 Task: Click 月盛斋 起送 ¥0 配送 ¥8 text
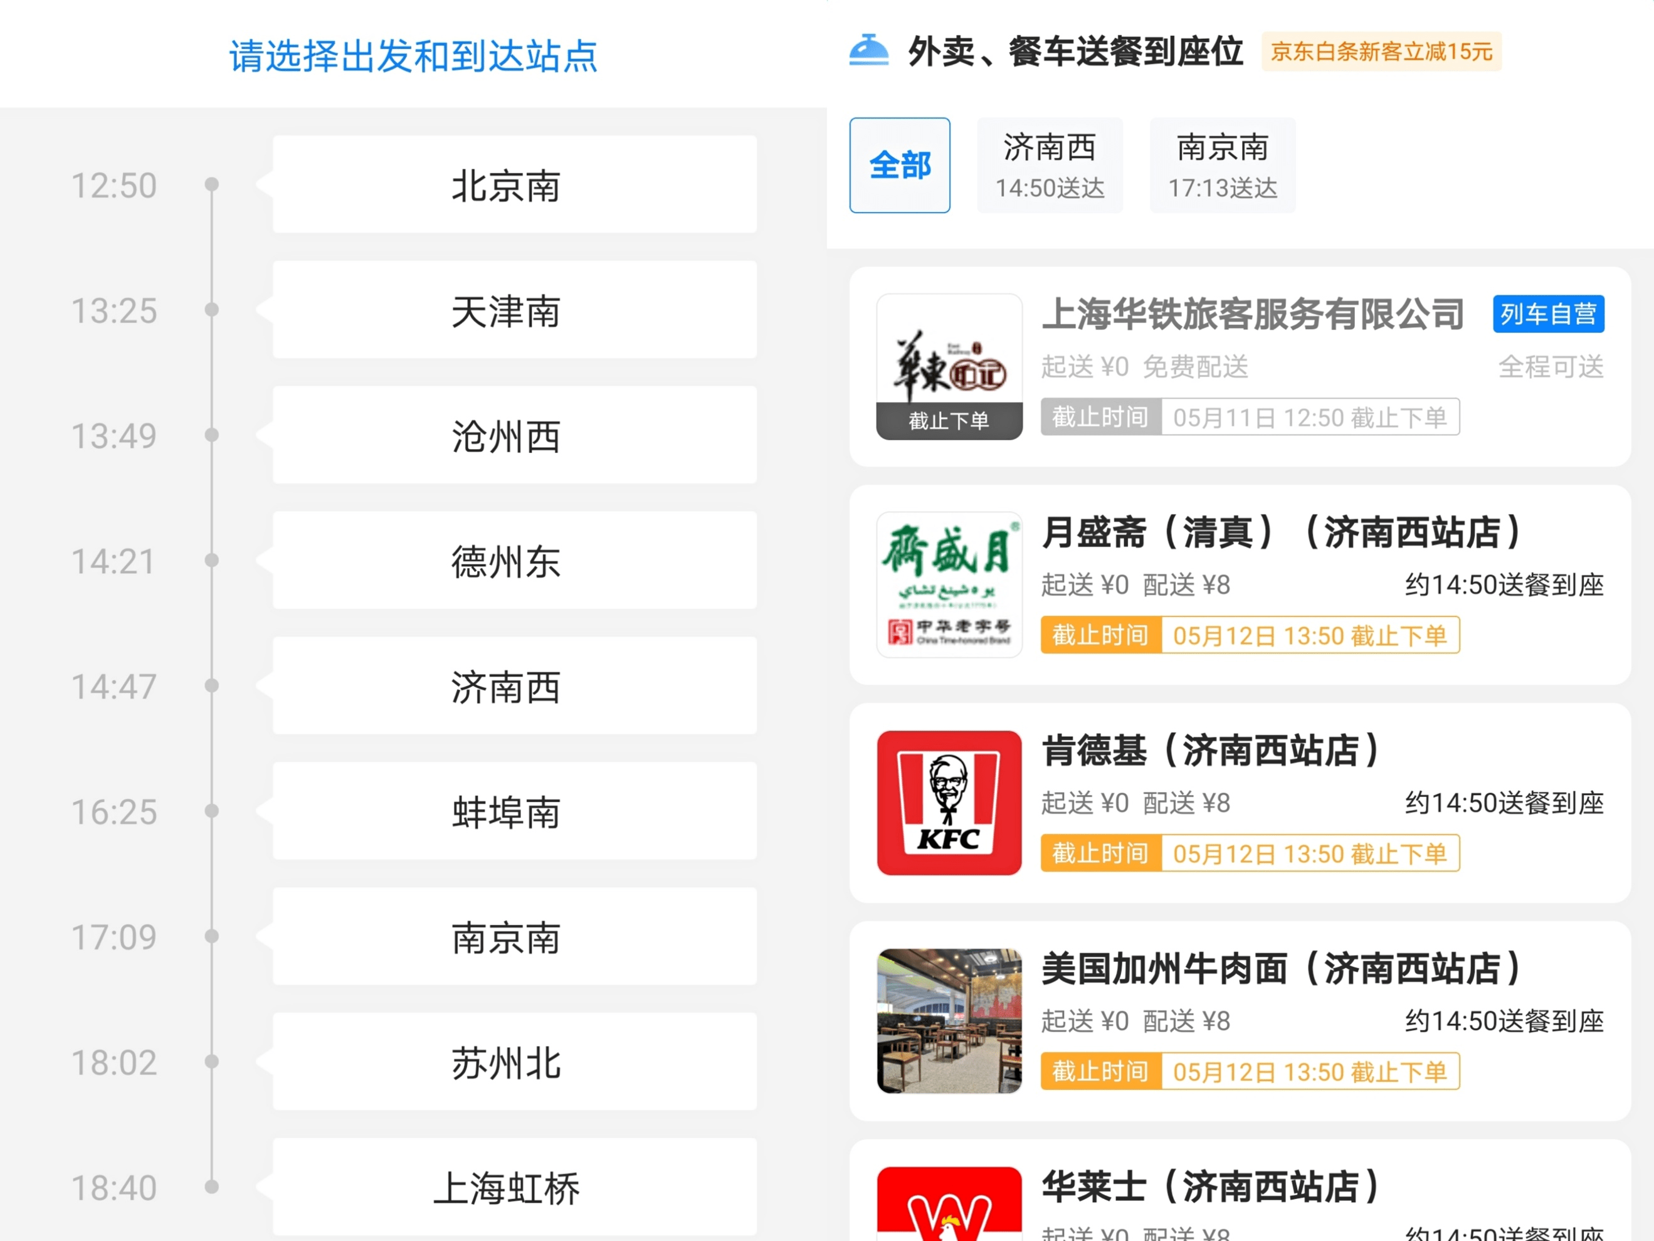click(1135, 585)
